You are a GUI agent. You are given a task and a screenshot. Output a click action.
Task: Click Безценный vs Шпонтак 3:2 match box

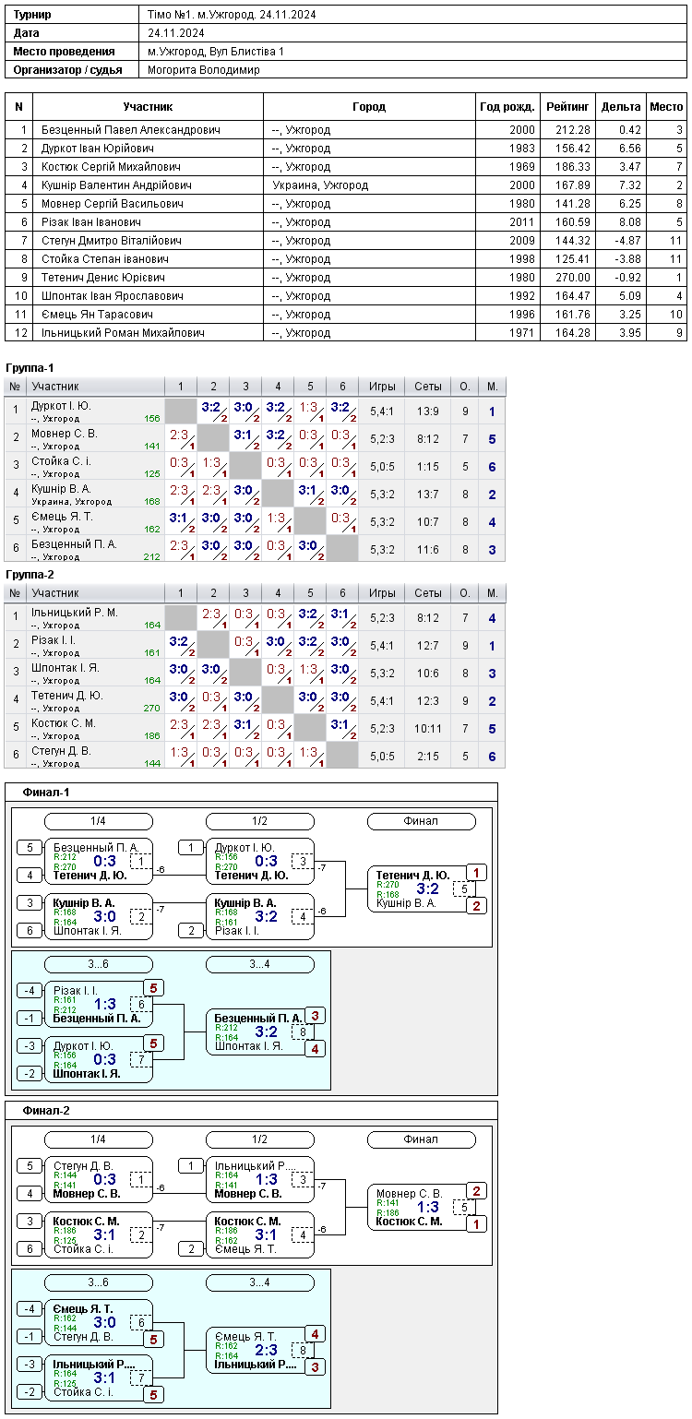tap(260, 1031)
